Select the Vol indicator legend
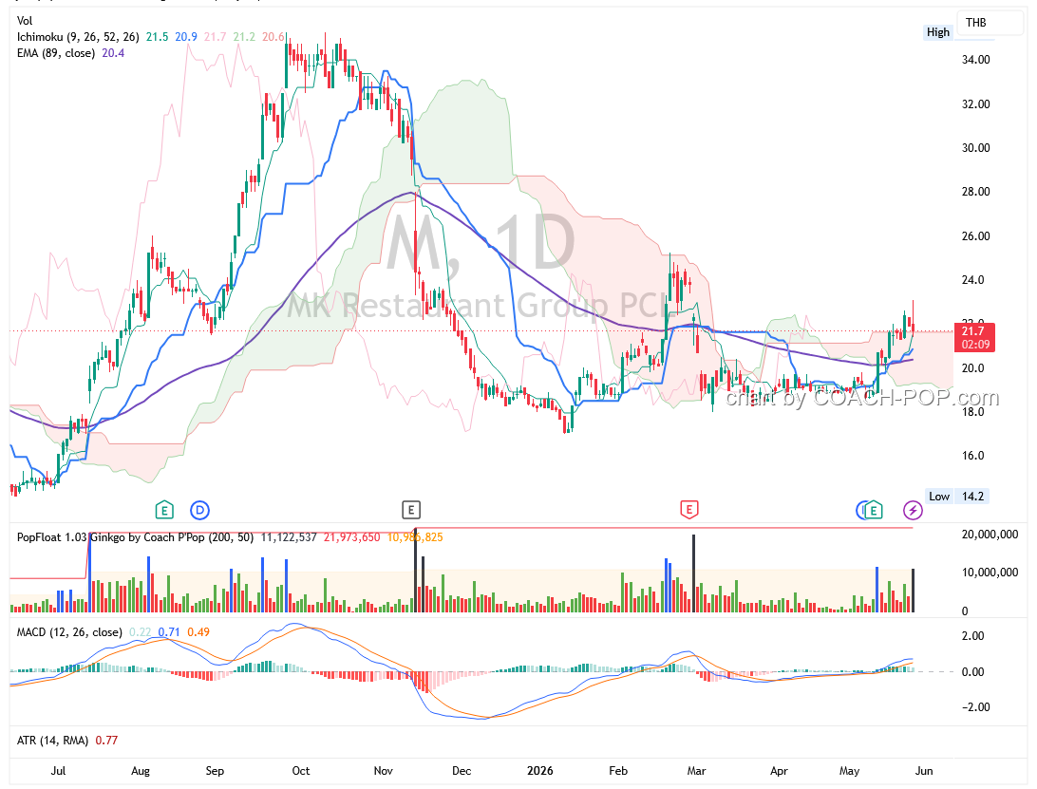 click(25, 21)
